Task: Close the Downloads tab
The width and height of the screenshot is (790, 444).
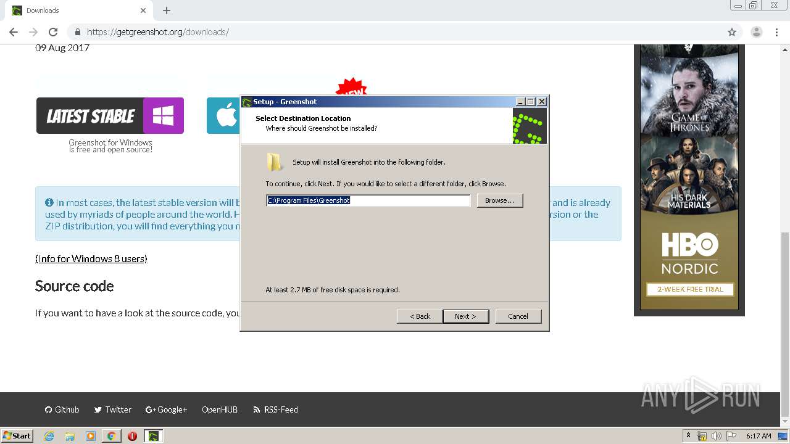Action: coord(143,10)
